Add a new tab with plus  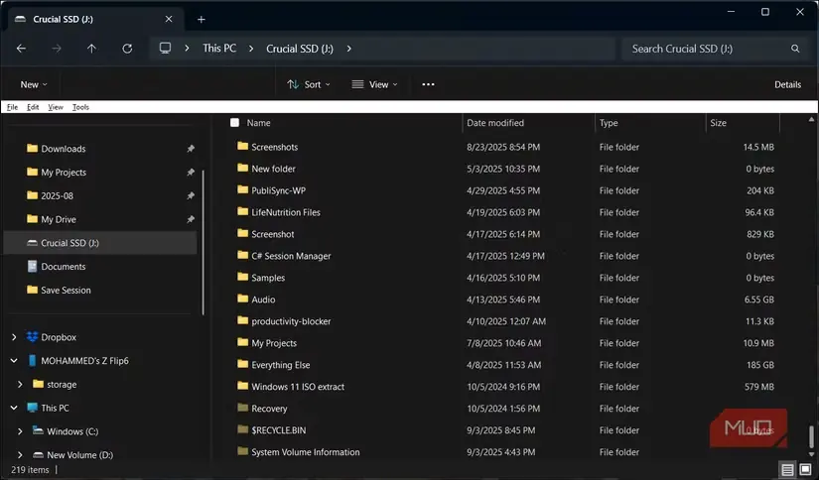click(202, 19)
